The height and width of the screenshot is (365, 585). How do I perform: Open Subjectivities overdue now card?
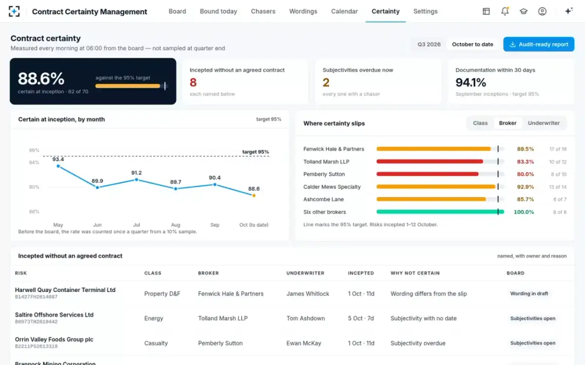[378, 81]
